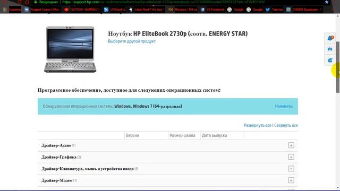Click the Драйвер-Модем label
340x191 pixels.
tap(57, 180)
